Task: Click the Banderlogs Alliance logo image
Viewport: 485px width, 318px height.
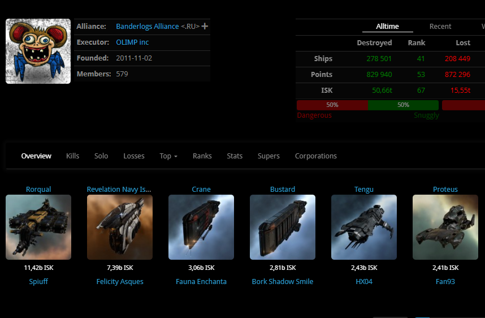Action: pos(38,51)
